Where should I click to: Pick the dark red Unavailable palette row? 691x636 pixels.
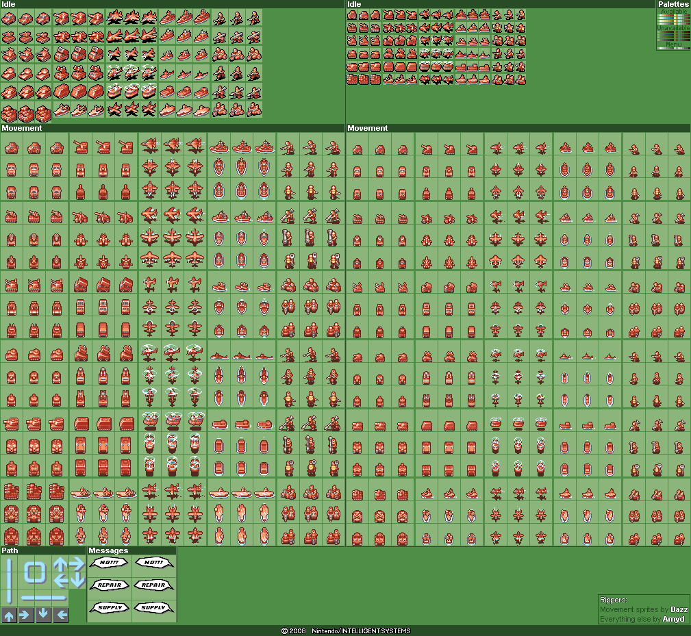[x=674, y=31]
